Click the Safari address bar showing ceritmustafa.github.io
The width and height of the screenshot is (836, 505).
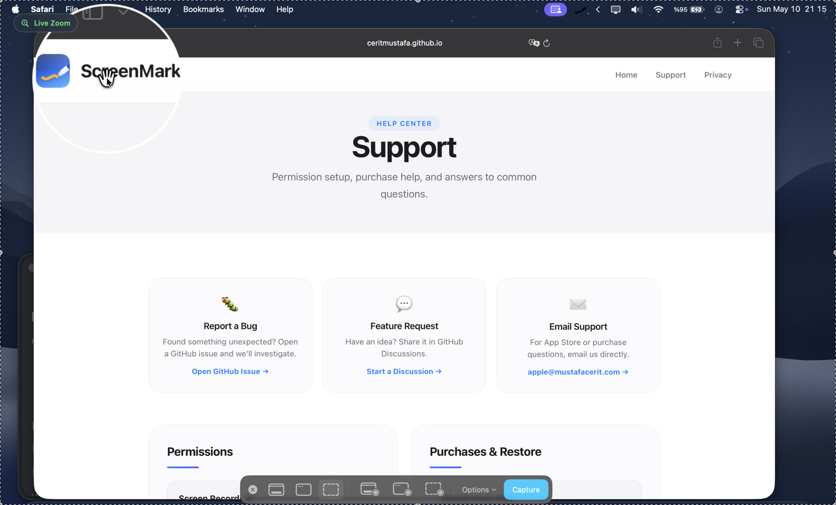(404, 43)
